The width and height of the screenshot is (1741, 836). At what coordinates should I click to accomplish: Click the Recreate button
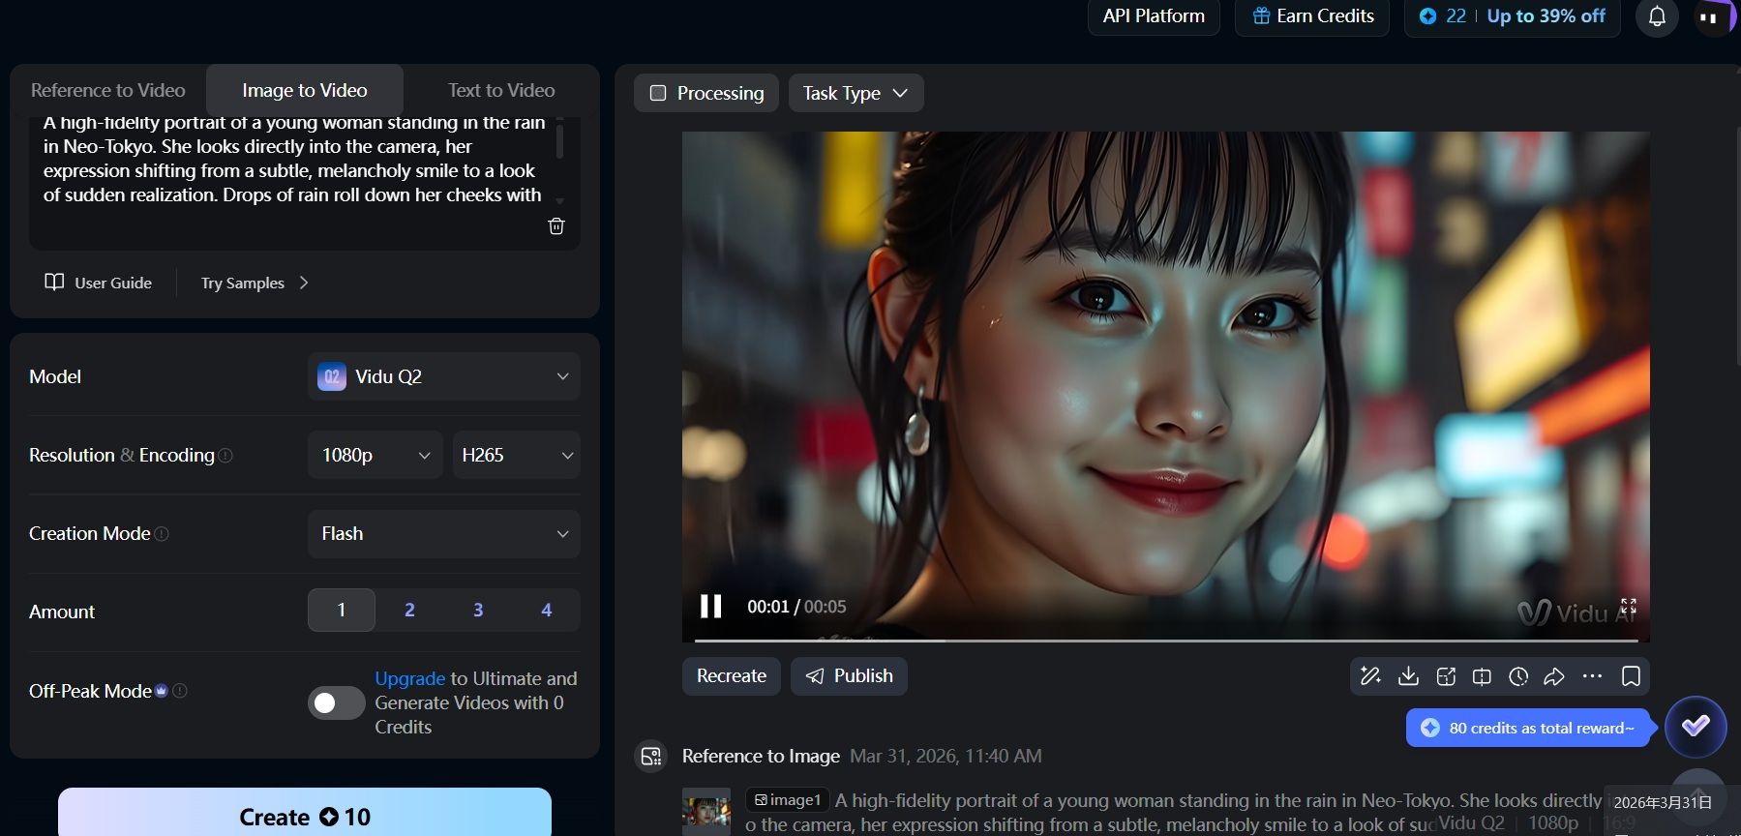(x=732, y=676)
